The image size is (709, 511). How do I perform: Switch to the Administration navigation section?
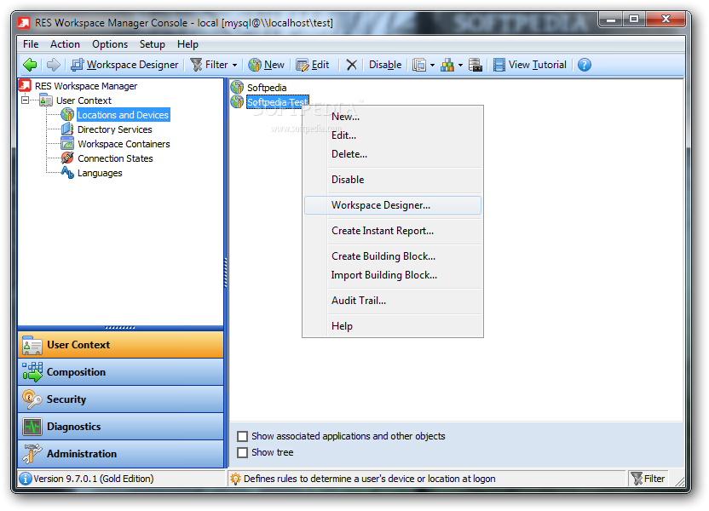pyautogui.click(x=121, y=454)
